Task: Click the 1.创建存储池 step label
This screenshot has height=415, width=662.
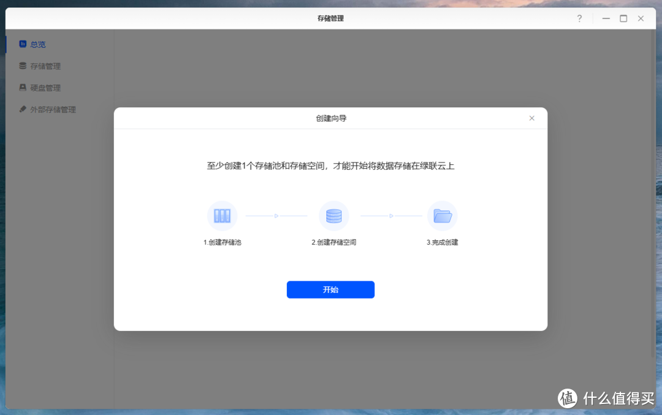Action: [222, 242]
